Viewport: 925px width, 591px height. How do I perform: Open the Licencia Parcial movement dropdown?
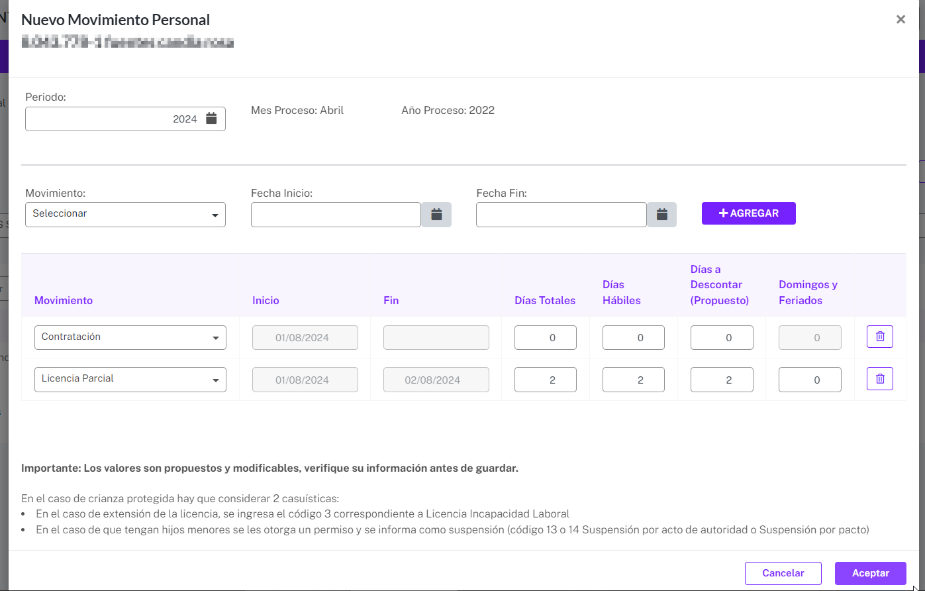pos(130,380)
